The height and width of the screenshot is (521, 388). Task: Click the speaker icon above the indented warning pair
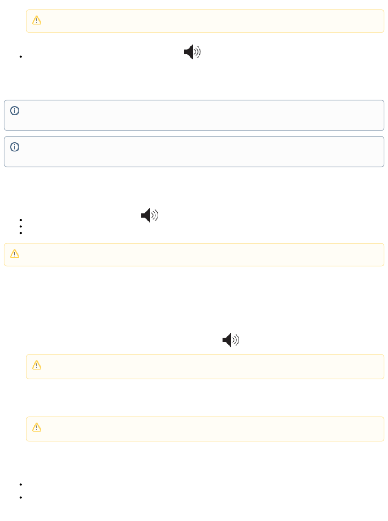(x=231, y=340)
